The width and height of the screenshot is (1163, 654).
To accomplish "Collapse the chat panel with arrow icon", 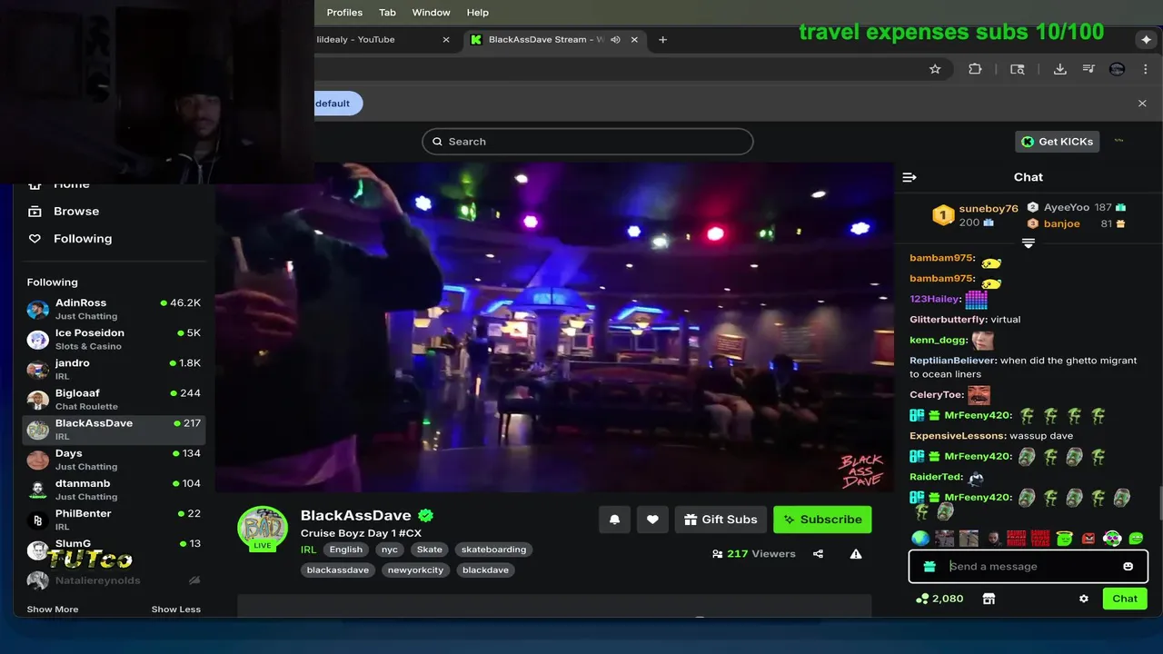I will (x=910, y=177).
